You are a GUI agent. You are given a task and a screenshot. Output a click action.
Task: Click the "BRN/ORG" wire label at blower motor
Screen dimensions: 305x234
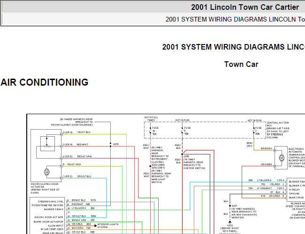point(267,148)
